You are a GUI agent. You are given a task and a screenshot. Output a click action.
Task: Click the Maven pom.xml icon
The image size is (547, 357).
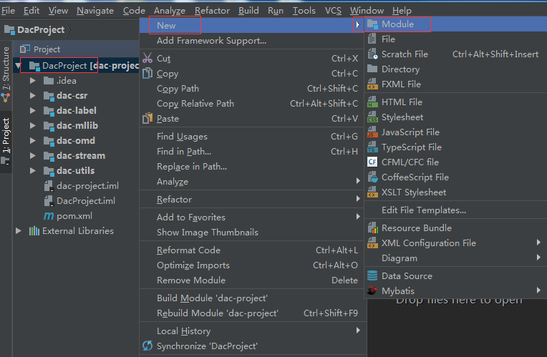point(49,216)
